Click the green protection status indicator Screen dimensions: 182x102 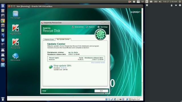pos(100,35)
